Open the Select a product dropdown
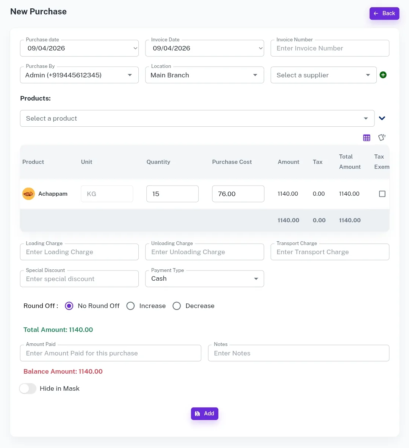The image size is (409, 448). [x=197, y=118]
